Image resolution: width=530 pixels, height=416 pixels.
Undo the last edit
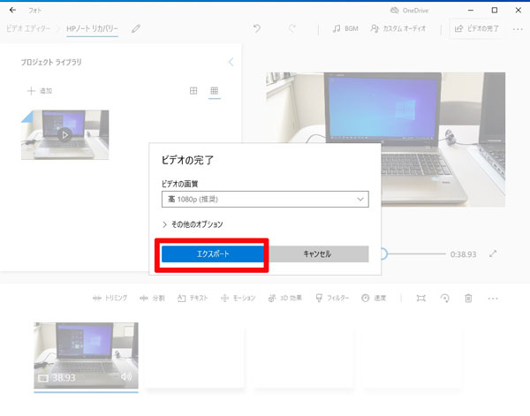(x=257, y=29)
